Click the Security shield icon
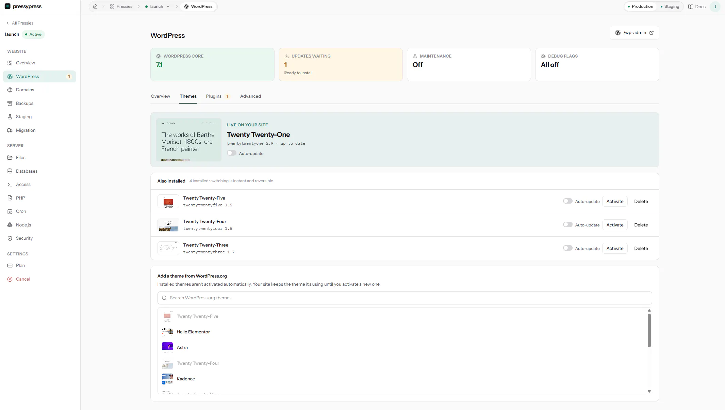The width and height of the screenshot is (725, 410). tap(10, 238)
